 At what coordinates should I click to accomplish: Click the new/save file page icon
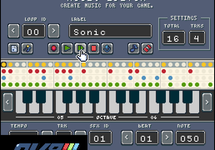tap(14, 48)
